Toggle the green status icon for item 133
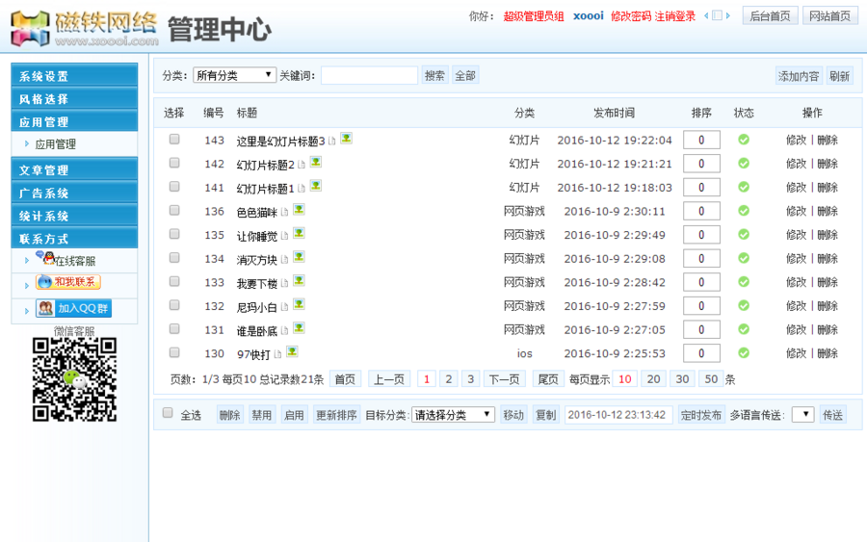Viewport: 867px width, 542px height. pos(744,282)
